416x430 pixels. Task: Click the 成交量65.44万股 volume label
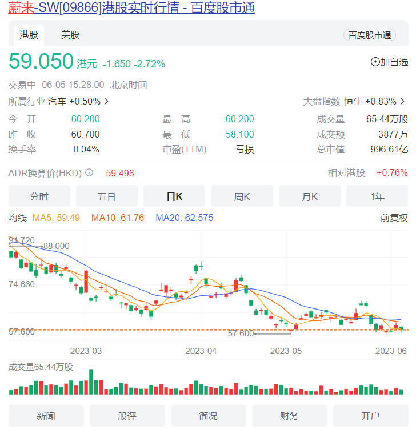click(x=41, y=367)
